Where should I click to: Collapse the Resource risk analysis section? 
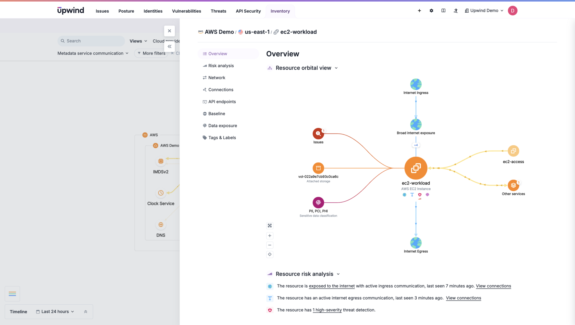coord(338,274)
